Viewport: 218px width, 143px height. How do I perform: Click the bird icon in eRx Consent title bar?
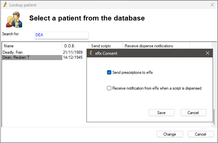(91, 53)
